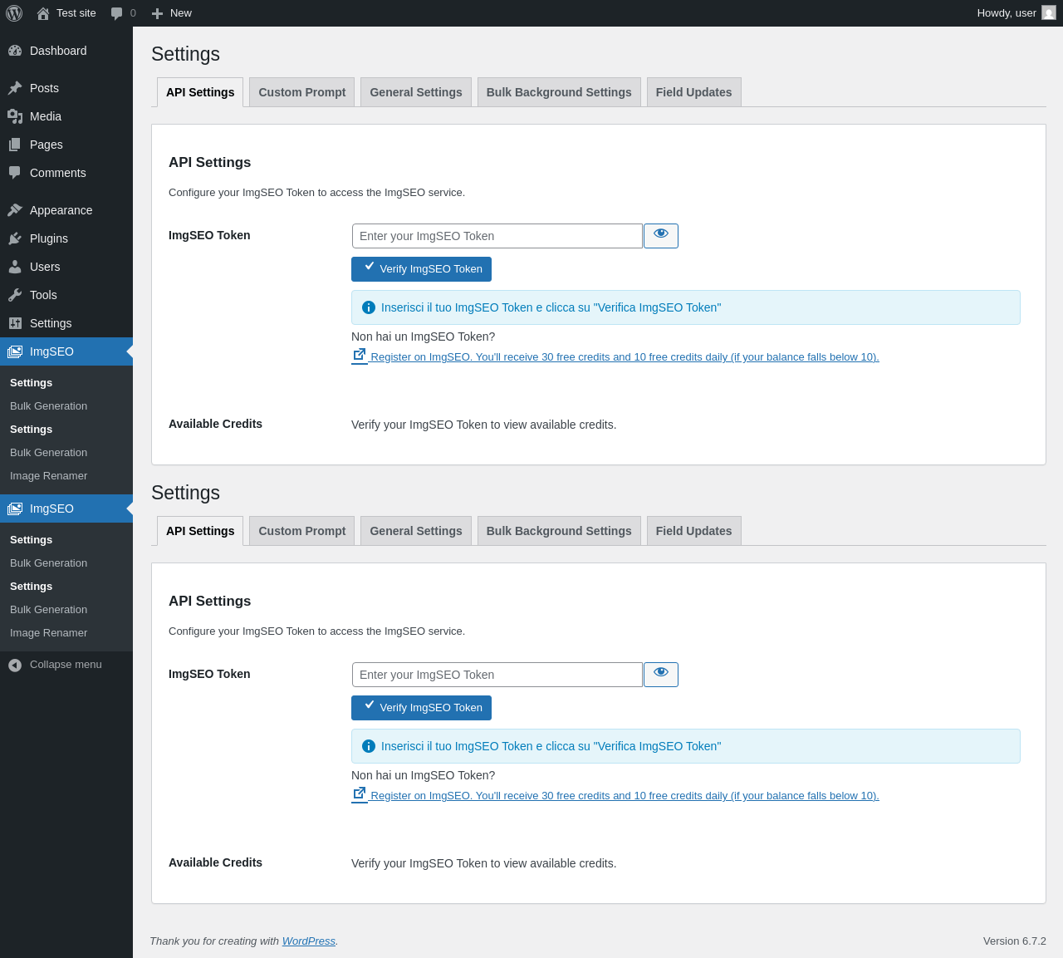Switch to the upper Custom Prompt tab
Image resolution: width=1063 pixels, height=958 pixels.
click(x=302, y=92)
